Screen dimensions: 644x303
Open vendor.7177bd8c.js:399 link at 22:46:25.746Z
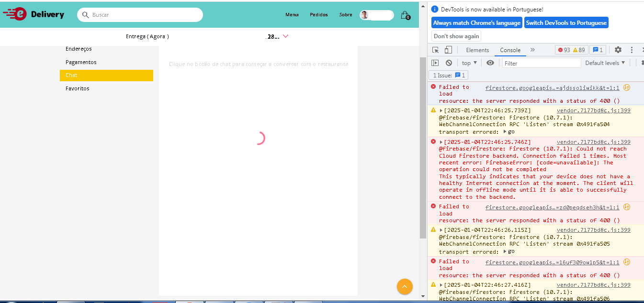click(x=593, y=142)
